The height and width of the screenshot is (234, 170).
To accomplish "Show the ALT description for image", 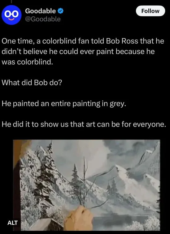I will point(13,223).
